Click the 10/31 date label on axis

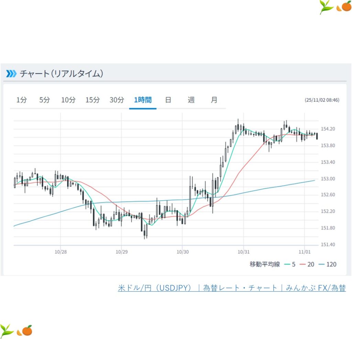click(x=243, y=252)
